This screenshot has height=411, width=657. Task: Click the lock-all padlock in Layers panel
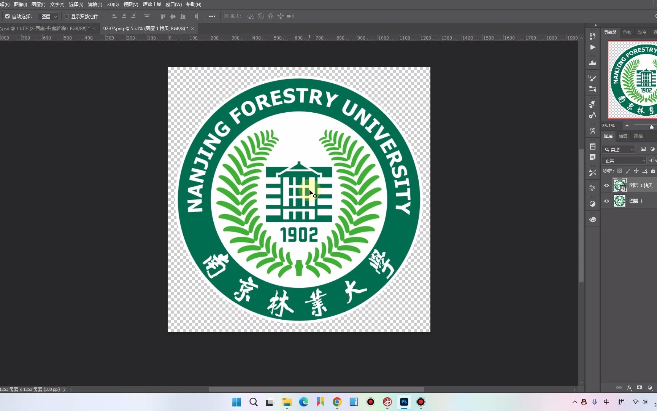654,171
